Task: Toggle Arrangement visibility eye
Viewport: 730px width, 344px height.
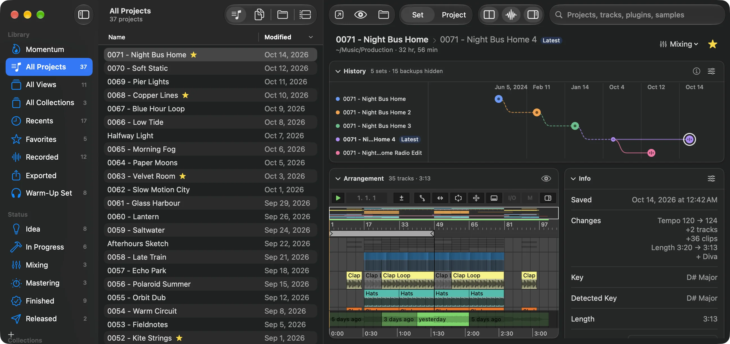Action: click(x=546, y=178)
